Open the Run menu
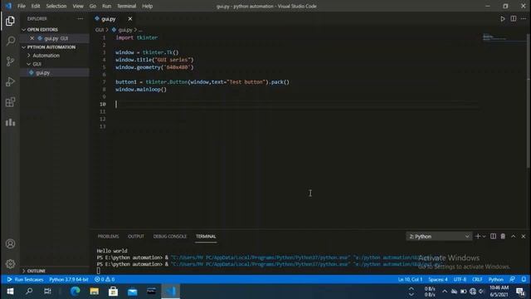The image size is (531, 299). pos(107,6)
